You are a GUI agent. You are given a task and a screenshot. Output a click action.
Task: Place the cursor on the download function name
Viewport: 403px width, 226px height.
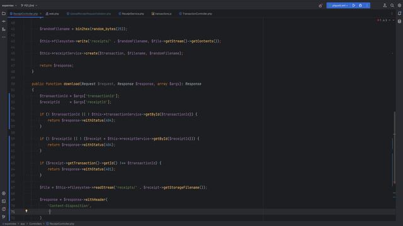click(x=71, y=83)
